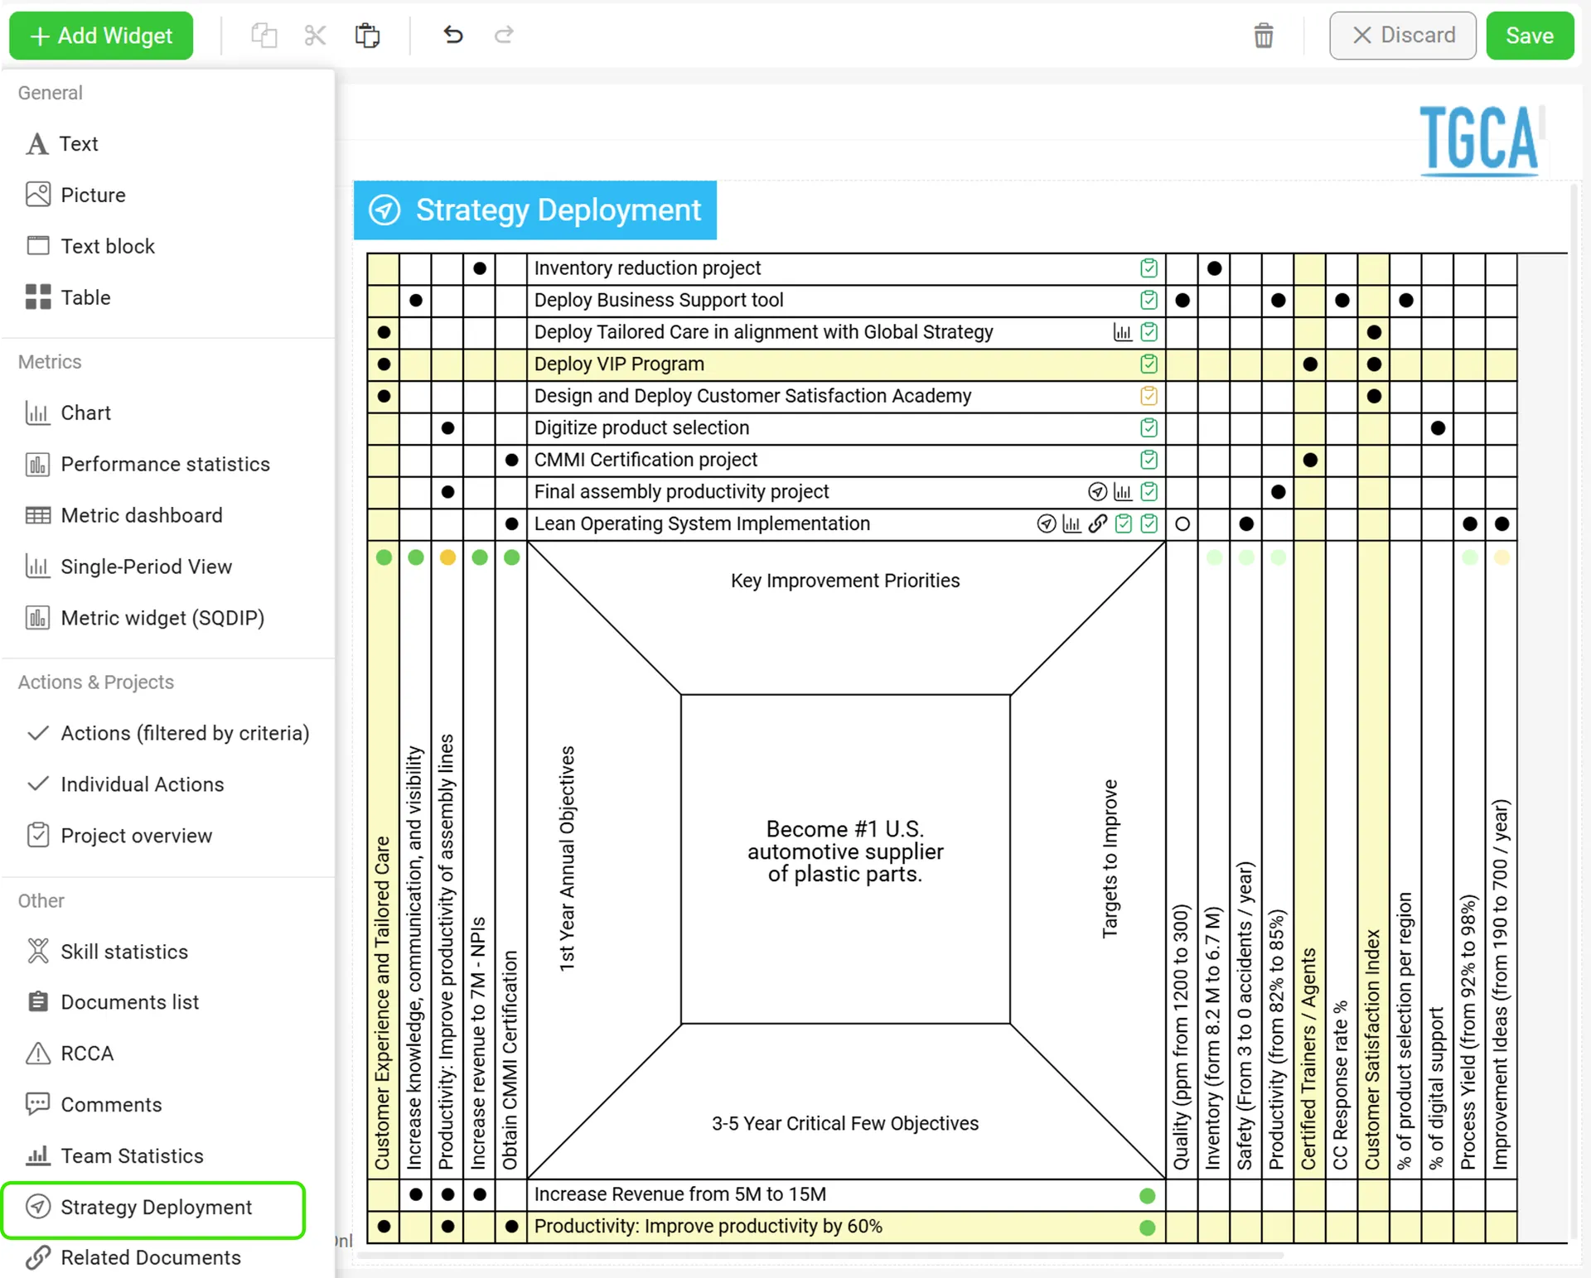Open chart icon on Deploy Tailored Care row

click(x=1122, y=332)
